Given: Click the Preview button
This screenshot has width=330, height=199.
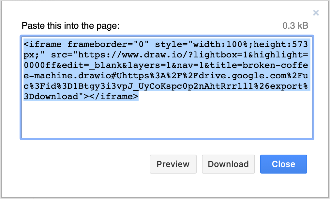Looking at the screenshot, I should pos(173,164).
